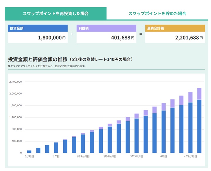The image size is (211, 171).
Task: Click the 2,400,000 y-axis label
Action: coord(16,82)
